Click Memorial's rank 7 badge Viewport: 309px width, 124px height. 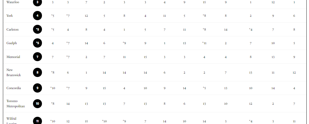pos(37,57)
